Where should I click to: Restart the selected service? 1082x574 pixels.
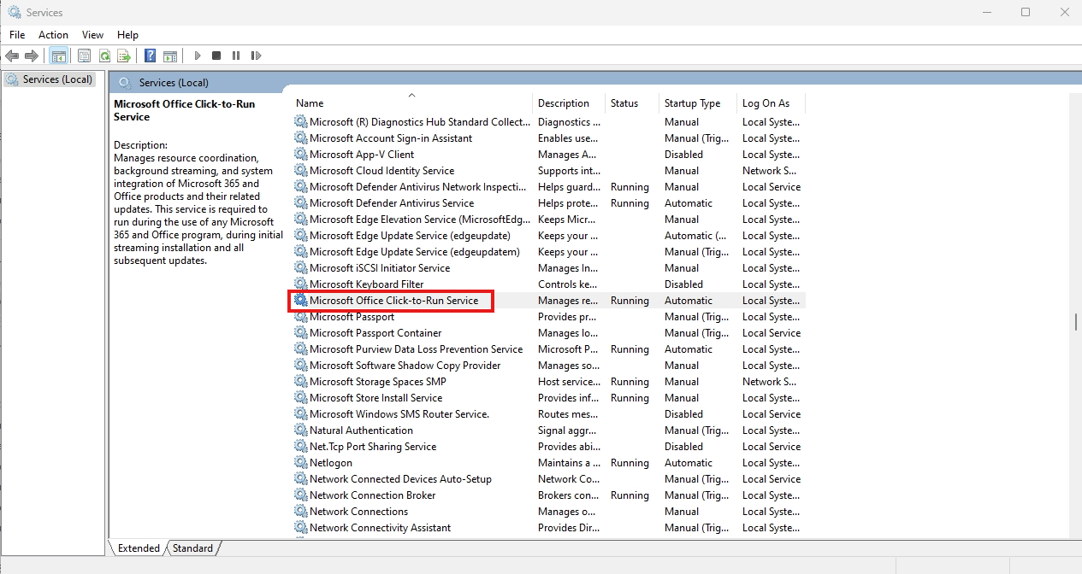(256, 55)
